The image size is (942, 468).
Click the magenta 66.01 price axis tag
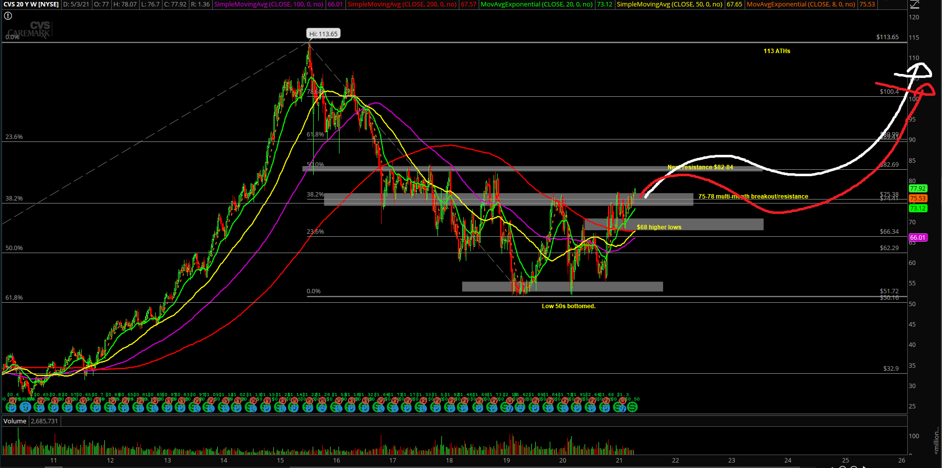918,238
